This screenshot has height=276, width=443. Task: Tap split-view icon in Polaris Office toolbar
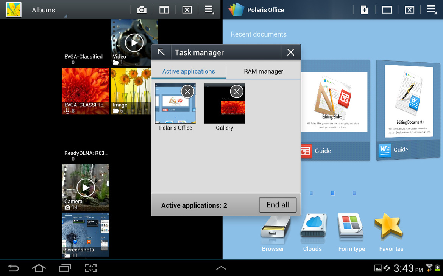(387, 10)
